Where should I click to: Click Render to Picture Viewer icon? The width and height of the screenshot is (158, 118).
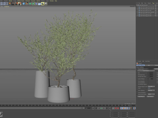(x=16, y=4)
